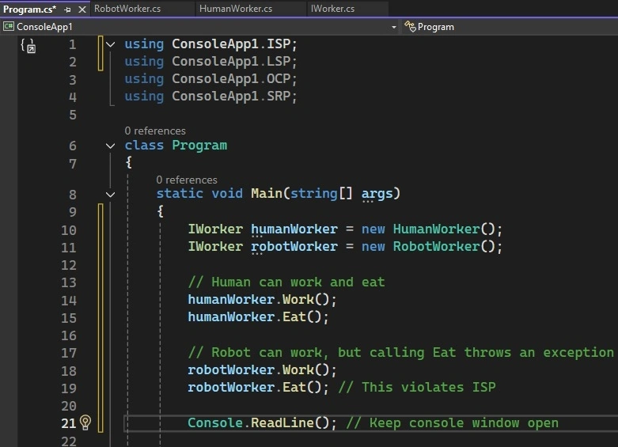Close the Program.cs tab
Image resolution: width=618 pixels, height=447 pixels.
point(82,9)
